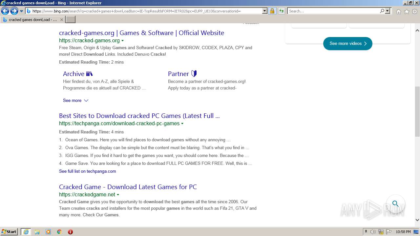Image resolution: width=420 pixels, height=236 pixels.
Task: Click Internet Explorer taskbar icon
Action: (x=26, y=232)
